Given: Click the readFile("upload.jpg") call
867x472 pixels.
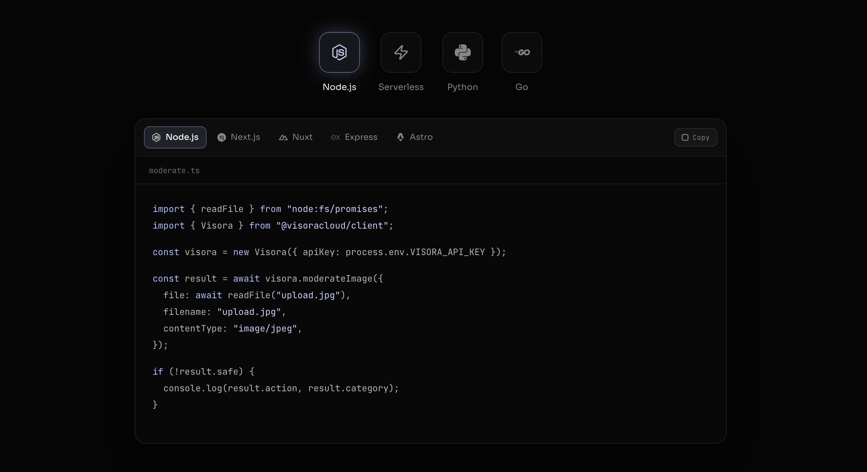Looking at the screenshot, I should pyautogui.click(x=286, y=295).
